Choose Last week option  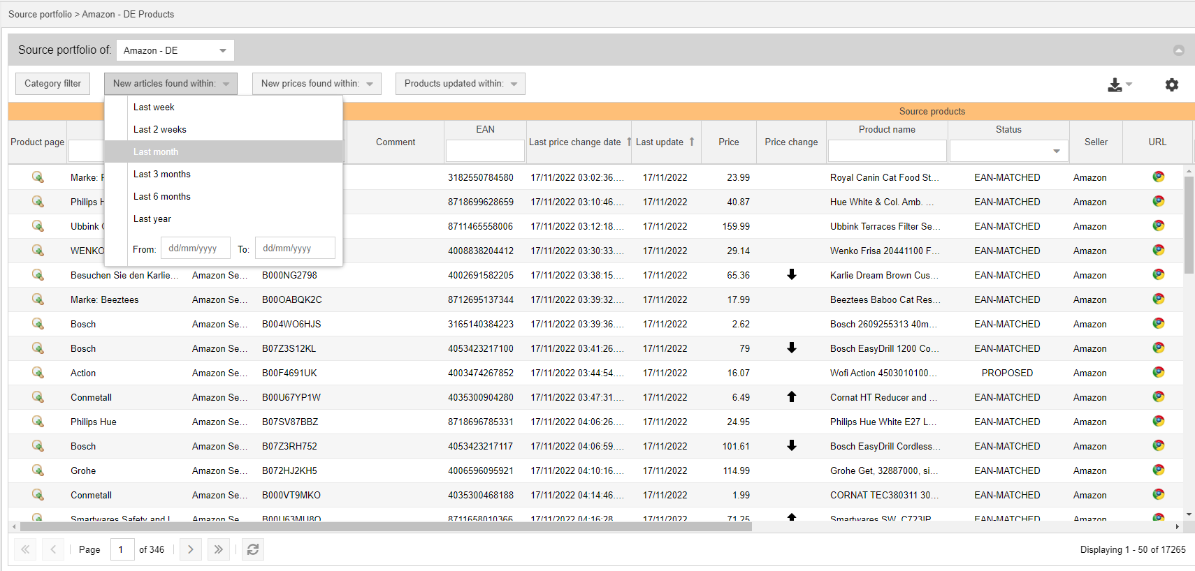tap(223, 107)
